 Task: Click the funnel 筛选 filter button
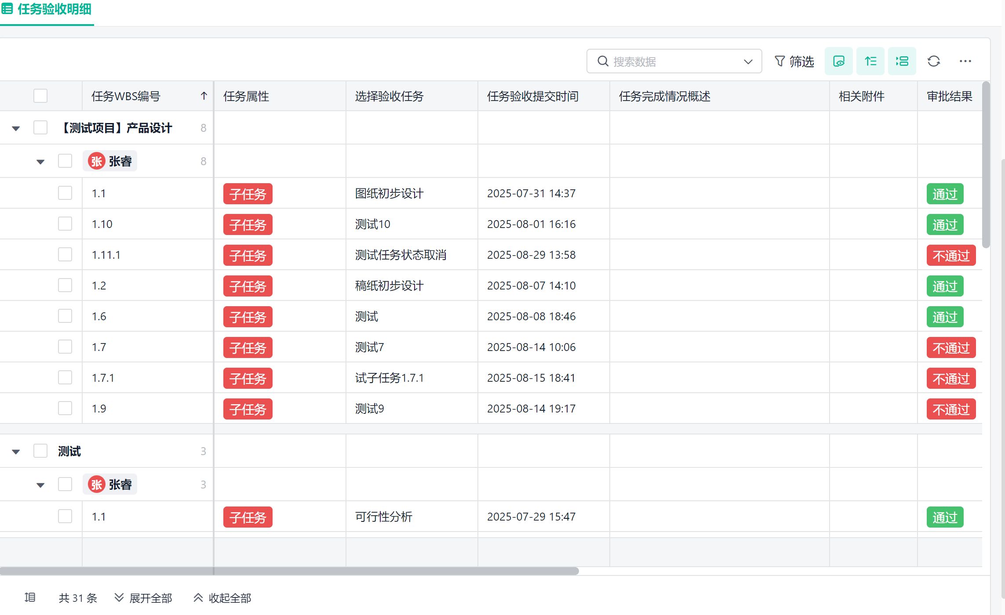click(x=794, y=61)
